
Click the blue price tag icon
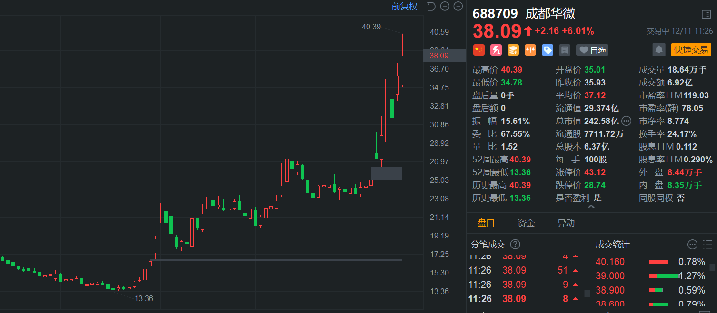[x=547, y=50]
